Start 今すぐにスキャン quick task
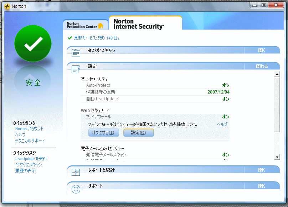Image resolution: width=288 pixels, height=207 pixels. tap(29, 165)
